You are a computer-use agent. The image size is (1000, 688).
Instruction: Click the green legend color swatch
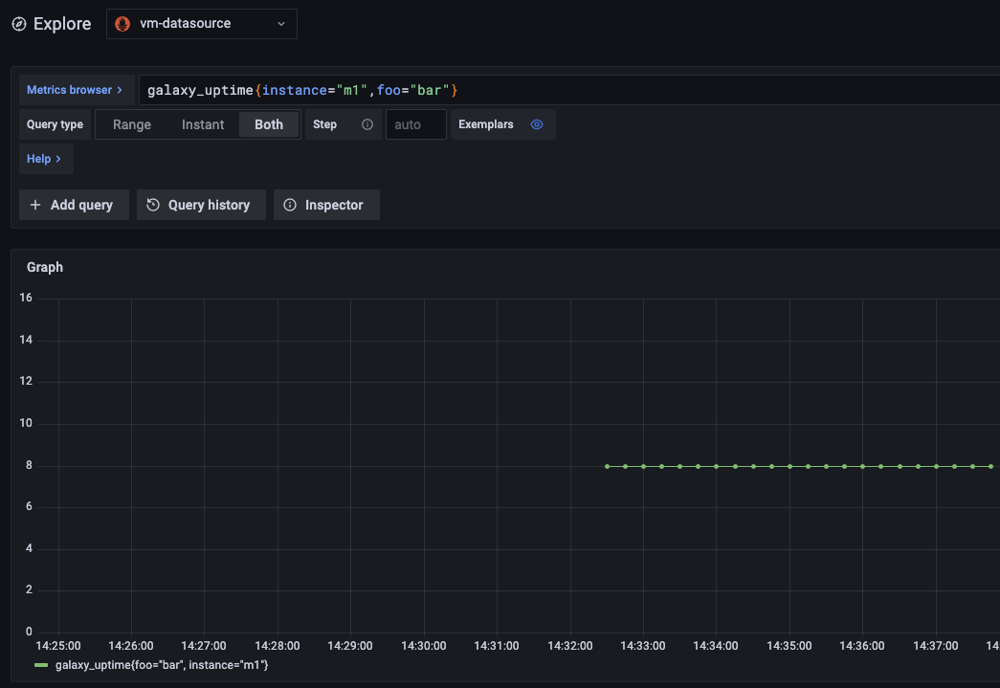tap(41, 665)
